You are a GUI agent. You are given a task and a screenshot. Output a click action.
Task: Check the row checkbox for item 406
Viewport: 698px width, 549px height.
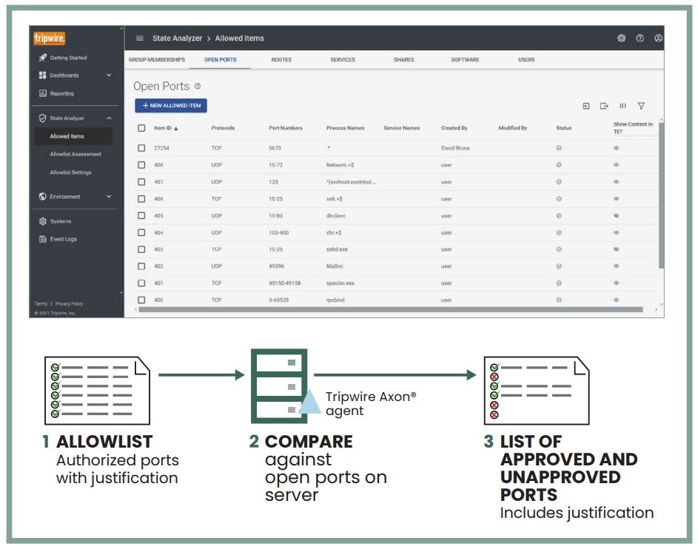pos(141,199)
